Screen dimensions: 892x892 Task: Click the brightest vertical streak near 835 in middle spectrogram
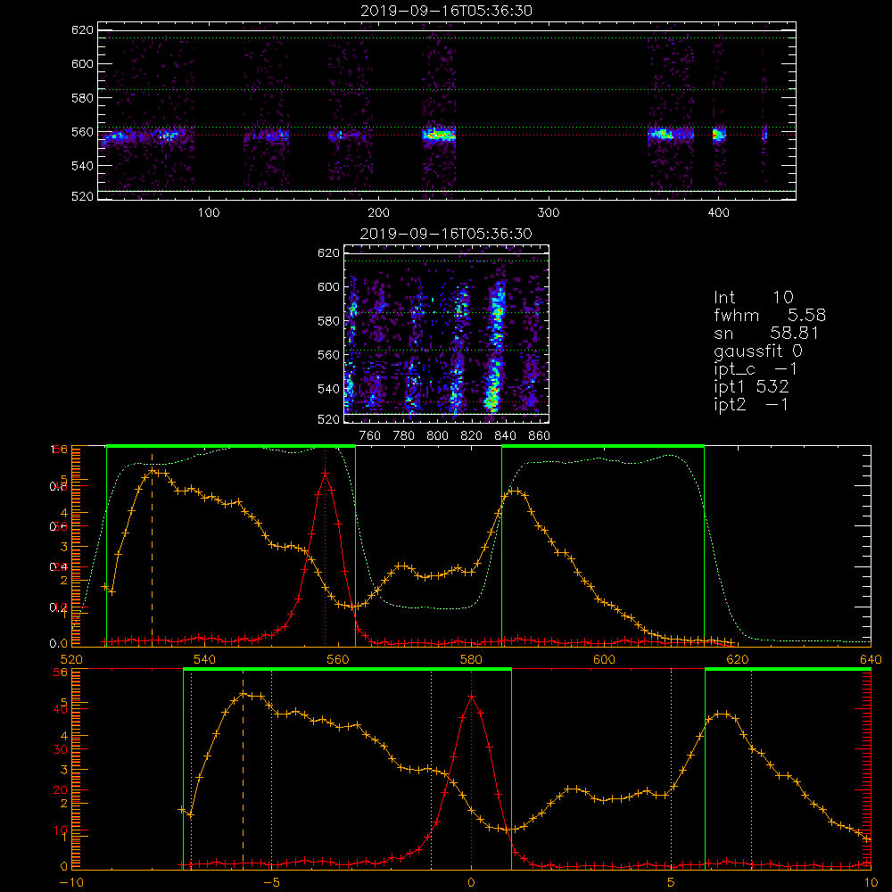tap(495, 347)
